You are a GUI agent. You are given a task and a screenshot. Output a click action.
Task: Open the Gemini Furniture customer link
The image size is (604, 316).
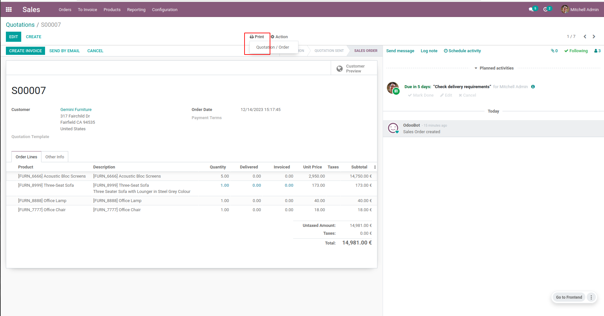pos(76,110)
